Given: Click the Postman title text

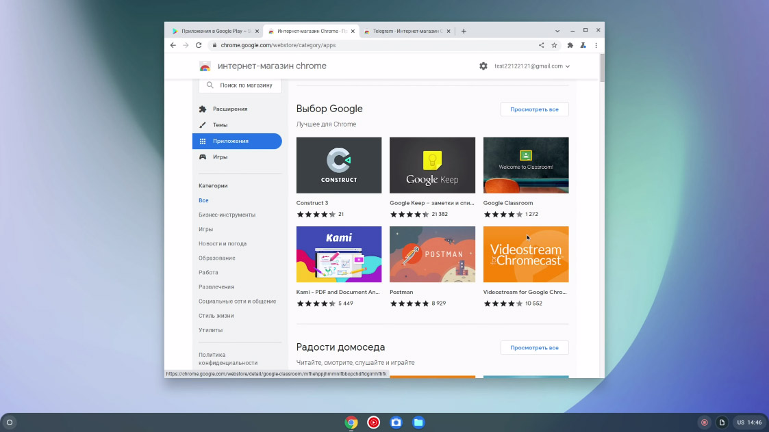Looking at the screenshot, I should (x=401, y=292).
